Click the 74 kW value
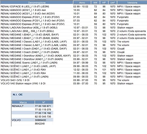This screenshot has width=147, height=134. click(96, 70)
